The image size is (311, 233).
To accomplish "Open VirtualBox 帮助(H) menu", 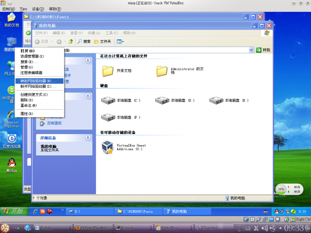I will point(55,9).
